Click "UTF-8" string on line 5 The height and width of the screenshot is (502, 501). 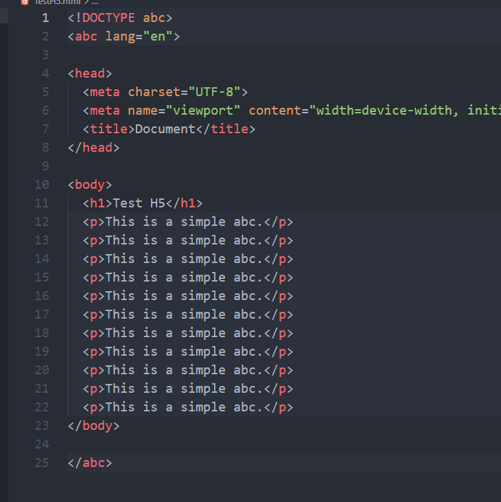point(214,92)
